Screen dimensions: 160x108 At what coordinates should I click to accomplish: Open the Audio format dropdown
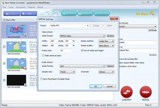point(82,66)
